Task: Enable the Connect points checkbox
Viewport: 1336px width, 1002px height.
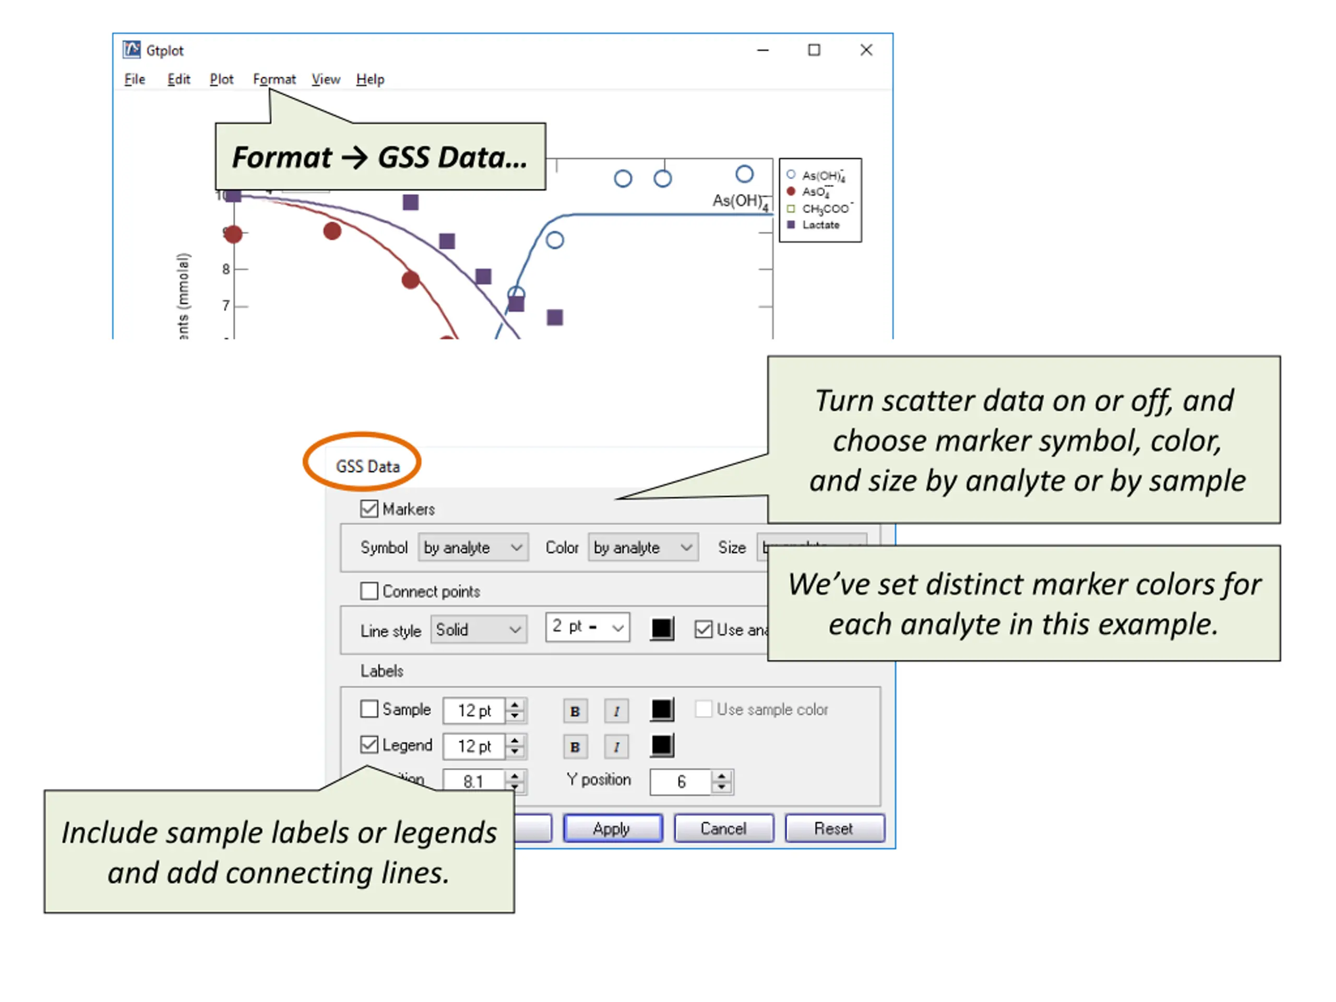Action: click(369, 591)
